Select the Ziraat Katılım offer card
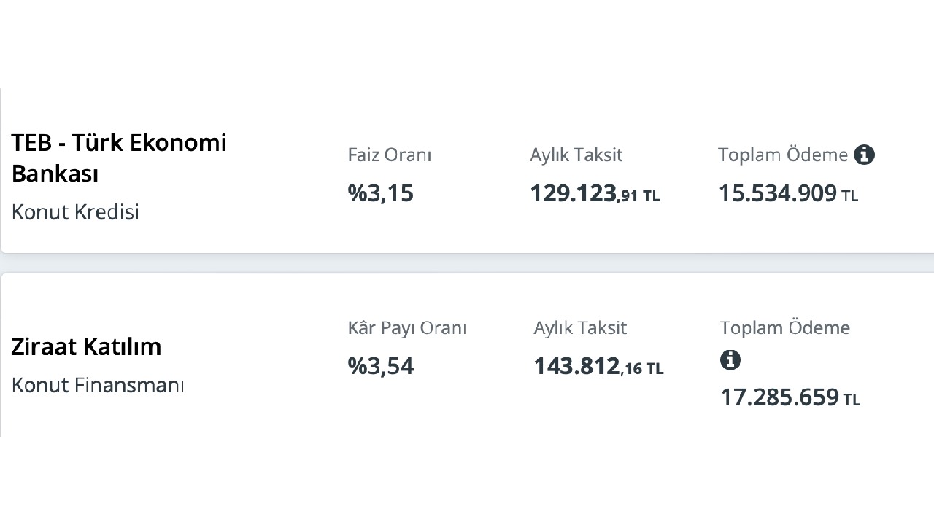This screenshot has width=934, height=525. point(467,356)
